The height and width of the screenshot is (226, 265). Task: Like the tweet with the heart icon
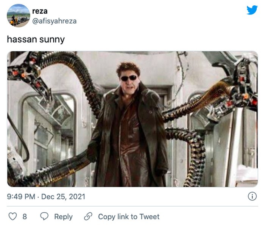12,217
